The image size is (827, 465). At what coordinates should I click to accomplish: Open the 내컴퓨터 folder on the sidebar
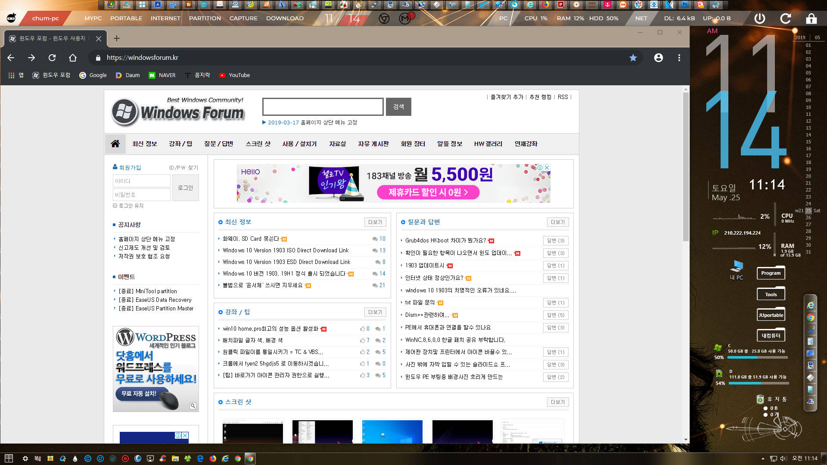click(x=771, y=335)
